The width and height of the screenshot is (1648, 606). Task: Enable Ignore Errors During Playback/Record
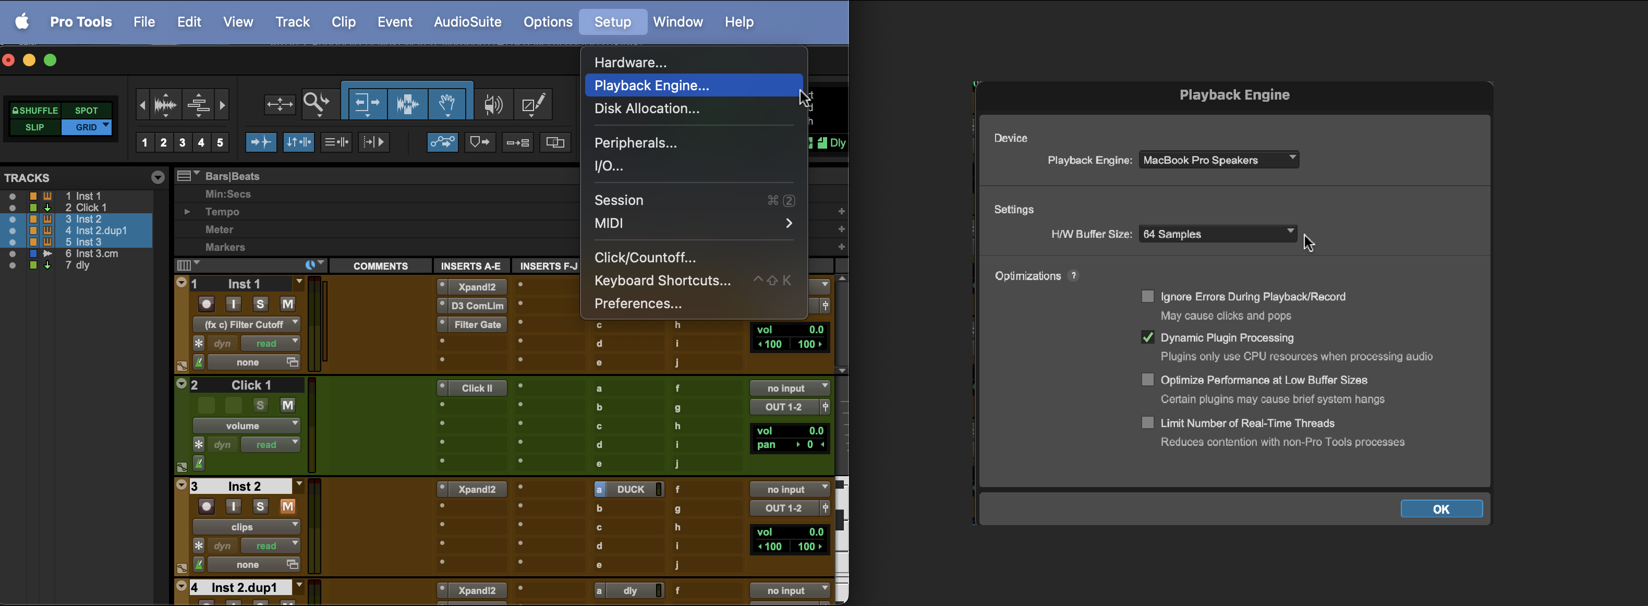(1148, 296)
